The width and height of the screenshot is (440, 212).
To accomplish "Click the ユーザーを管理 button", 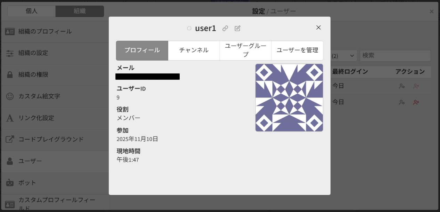I will pyautogui.click(x=297, y=50).
